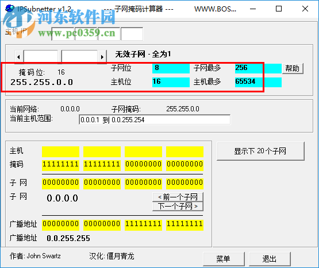Click the 汉化: 偃月青龙 label
Screen dimensions: 319x268
[x=112, y=256]
